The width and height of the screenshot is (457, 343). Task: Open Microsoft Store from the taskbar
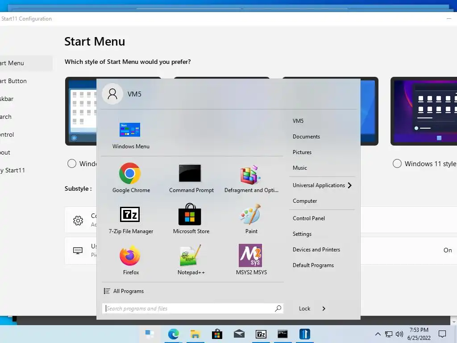[x=217, y=334]
